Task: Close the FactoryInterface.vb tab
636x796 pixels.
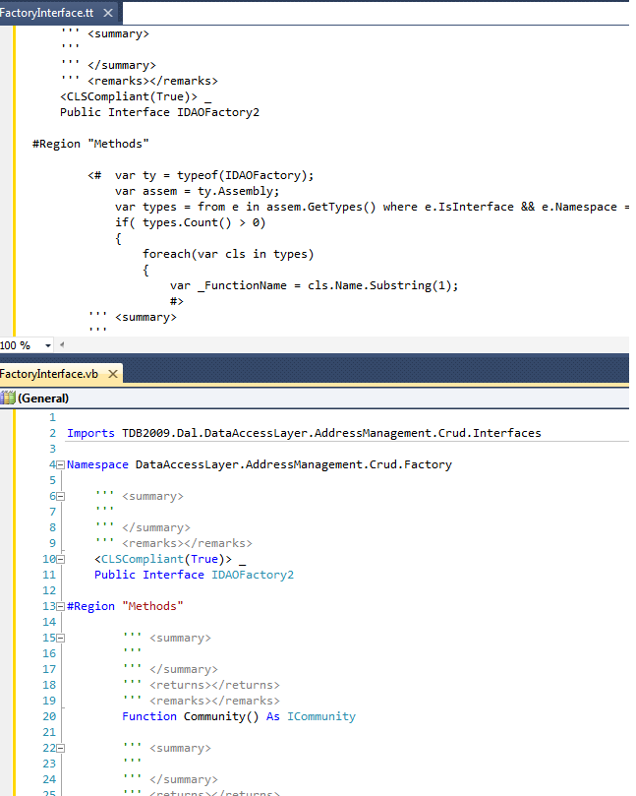Action: 113,374
